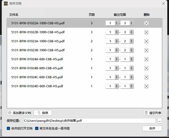This screenshot has height=138, width=169.
Task: Remove 5131-BFW-01022B-1000-C6B-H5.pdf using its X icon
Action: pyautogui.click(x=146, y=32)
